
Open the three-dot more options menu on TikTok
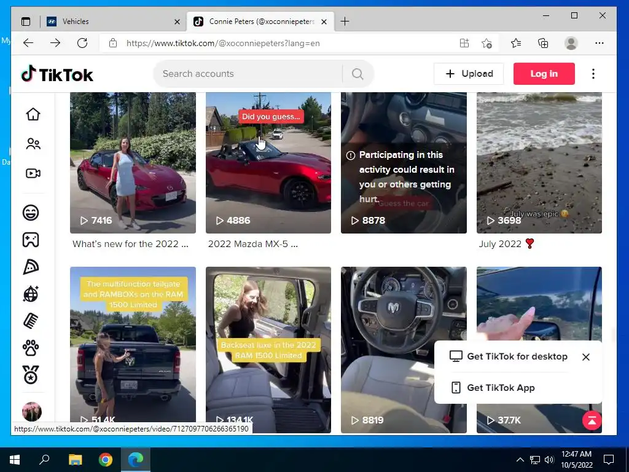point(593,74)
